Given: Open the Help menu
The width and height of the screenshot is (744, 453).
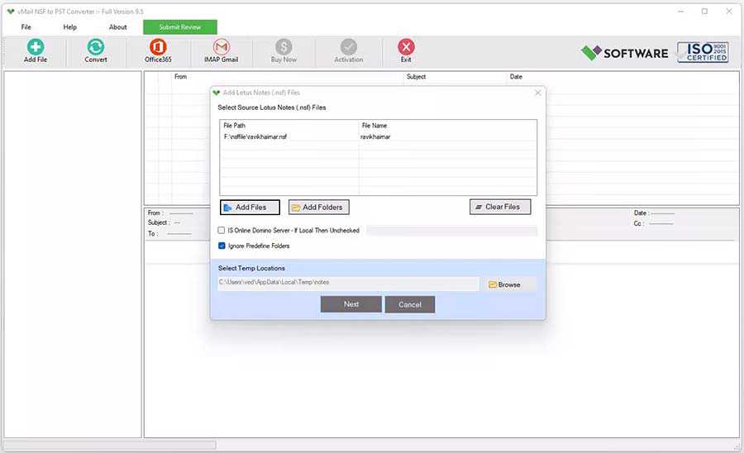Looking at the screenshot, I should click(69, 27).
